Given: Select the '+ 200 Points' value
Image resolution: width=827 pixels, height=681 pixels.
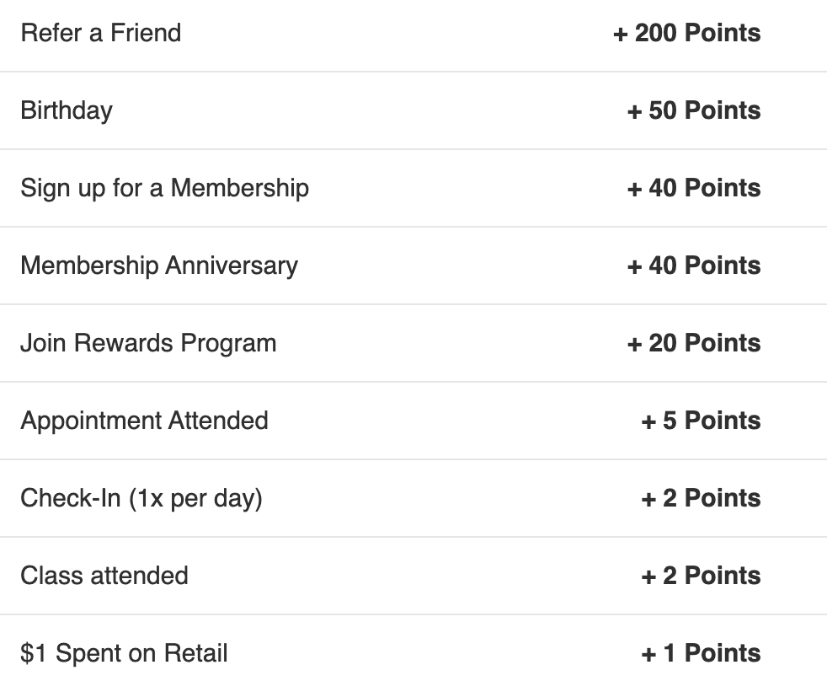Looking at the screenshot, I should pyautogui.click(x=686, y=33).
